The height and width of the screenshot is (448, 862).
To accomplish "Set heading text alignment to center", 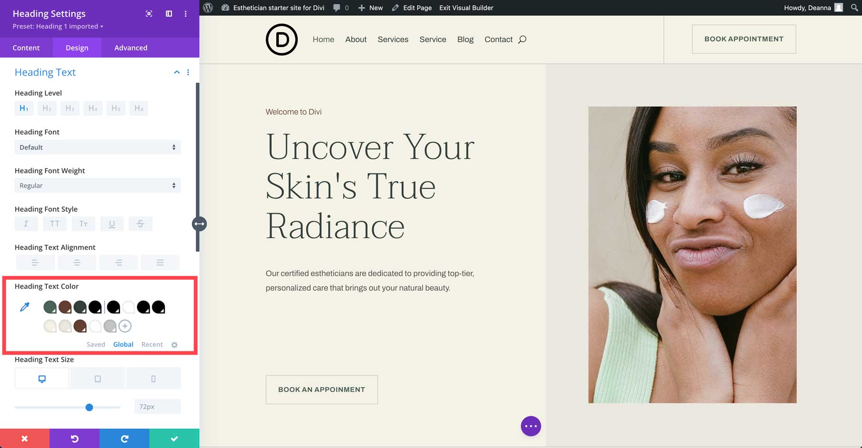I will coord(77,262).
